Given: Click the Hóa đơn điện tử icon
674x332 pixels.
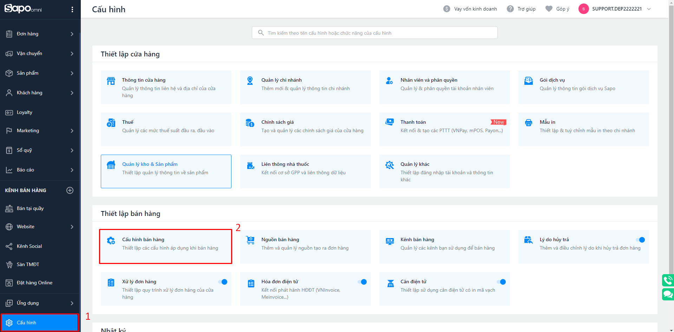Looking at the screenshot, I should [x=251, y=283].
